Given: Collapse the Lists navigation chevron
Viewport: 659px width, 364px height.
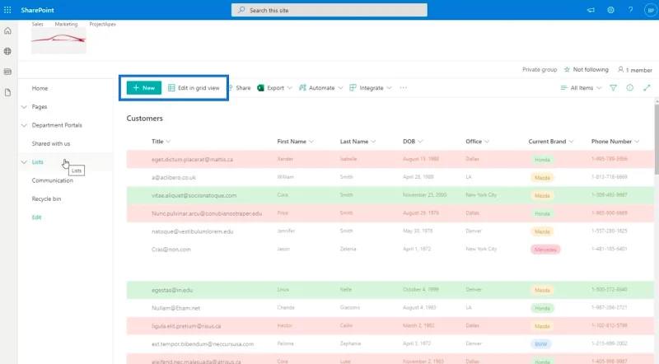Looking at the screenshot, I should pos(24,162).
